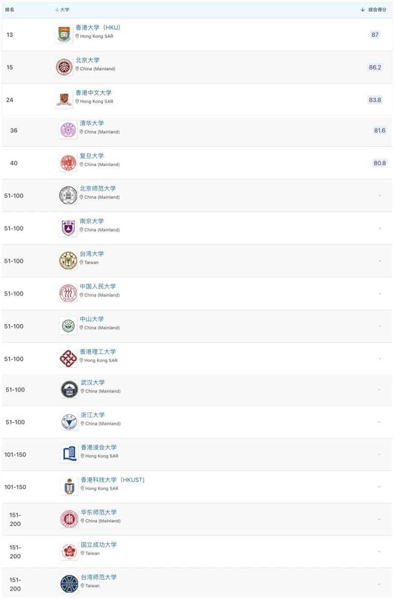
Task: Open the 中国人民大学 link
Action: click(x=98, y=286)
